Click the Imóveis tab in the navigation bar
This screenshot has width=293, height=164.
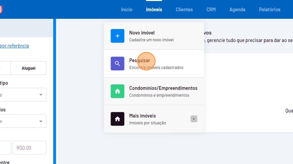[154, 10]
